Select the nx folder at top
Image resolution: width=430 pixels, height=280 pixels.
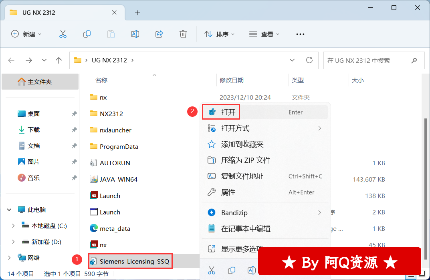[x=98, y=97]
